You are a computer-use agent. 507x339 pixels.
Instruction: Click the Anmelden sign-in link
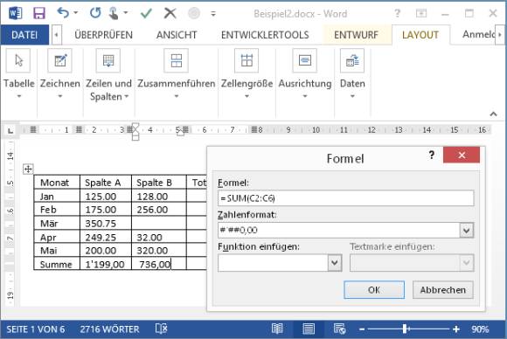[478, 34]
